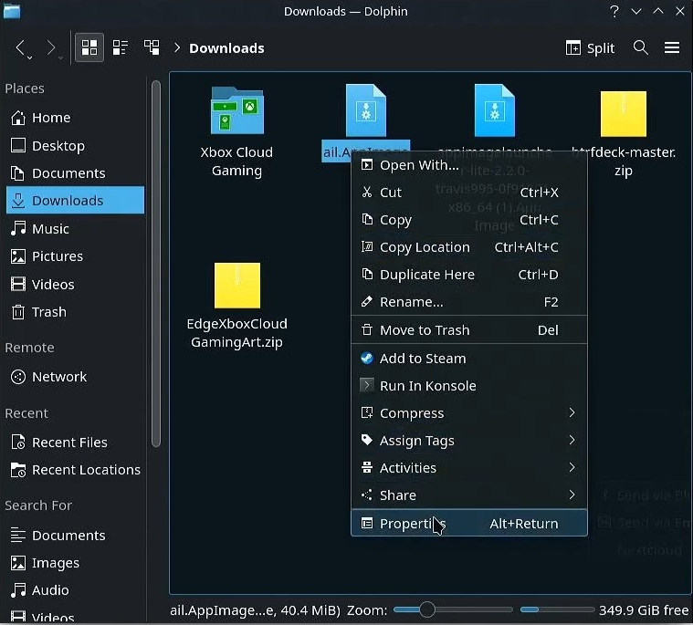Search for Documents in sidebar
Viewport: 693px width, 625px height.
coord(75,536)
